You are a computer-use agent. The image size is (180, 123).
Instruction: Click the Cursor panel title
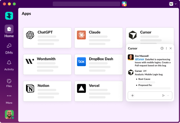pos(133,48)
